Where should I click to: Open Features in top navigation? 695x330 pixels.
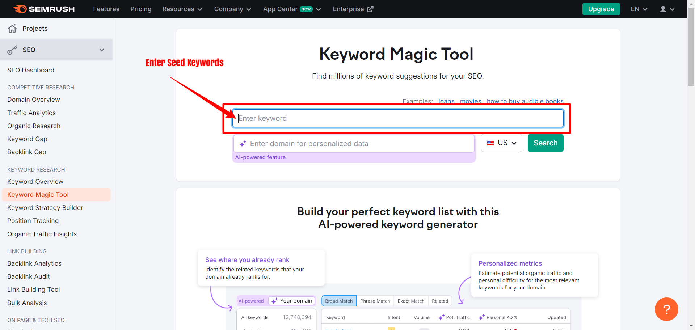[x=106, y=9]
